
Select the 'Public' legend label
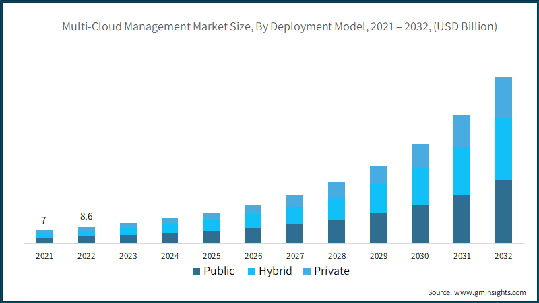click(219, 271)
